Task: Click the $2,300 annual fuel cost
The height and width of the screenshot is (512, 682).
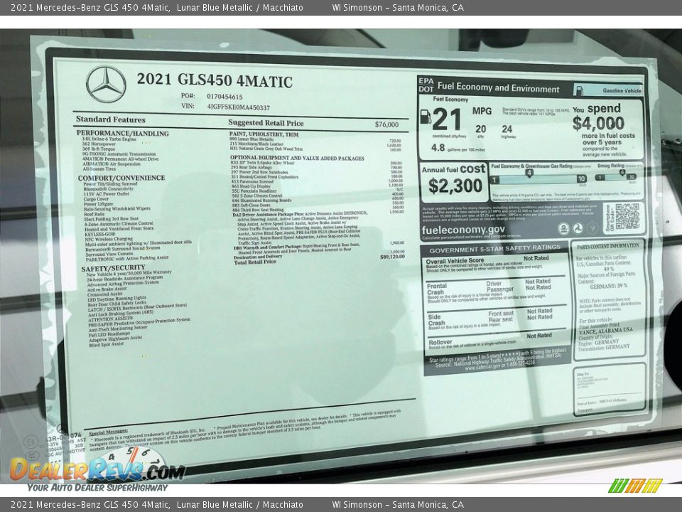Action: click(455, 186)
